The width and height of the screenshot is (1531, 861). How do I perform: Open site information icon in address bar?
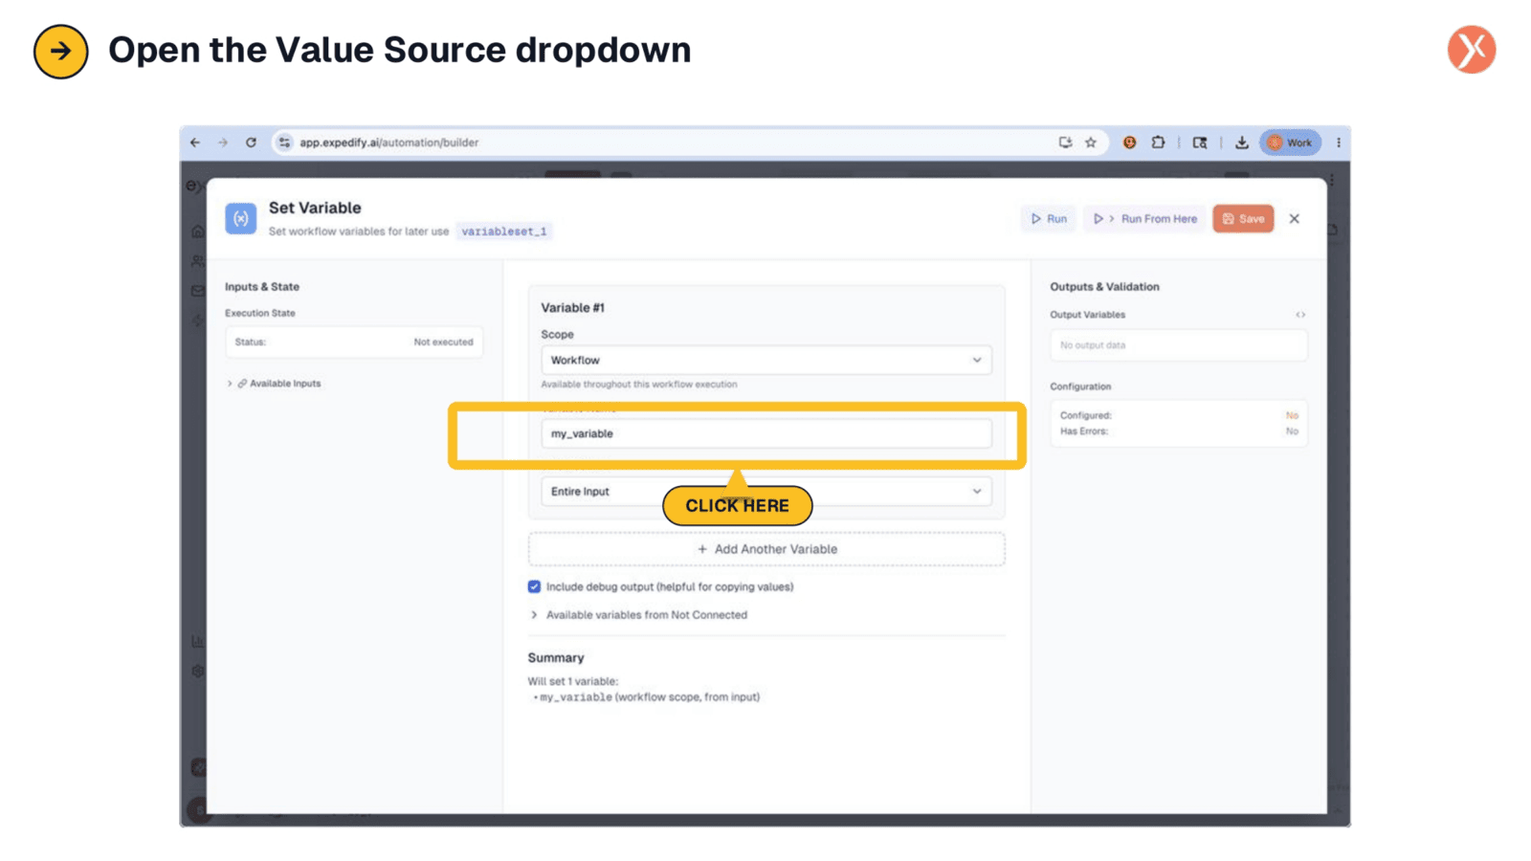pos(284,143)
